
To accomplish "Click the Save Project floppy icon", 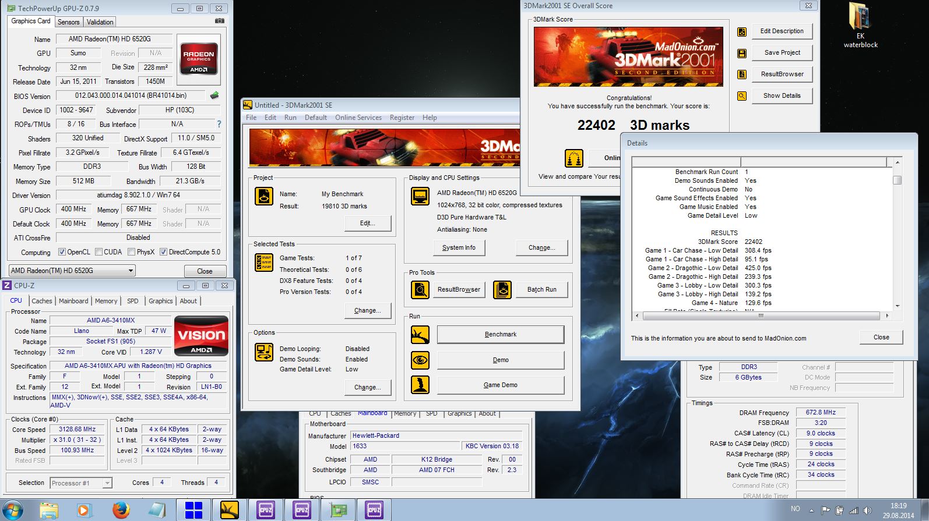I will point(742,54).
